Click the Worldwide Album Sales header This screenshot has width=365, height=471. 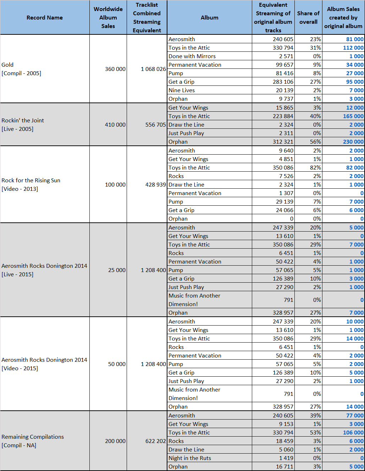108,17
